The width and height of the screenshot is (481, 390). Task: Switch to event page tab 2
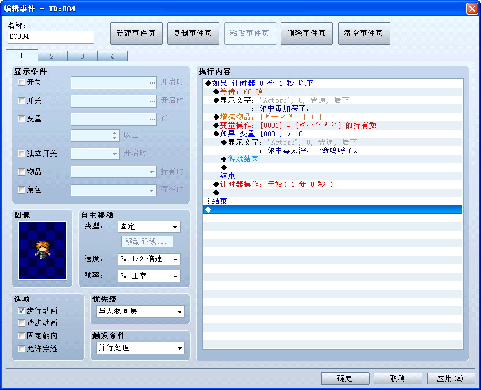52,56
